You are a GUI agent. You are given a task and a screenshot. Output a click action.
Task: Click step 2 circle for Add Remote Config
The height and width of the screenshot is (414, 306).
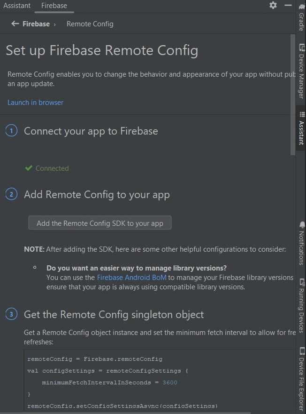coord(12,194)
